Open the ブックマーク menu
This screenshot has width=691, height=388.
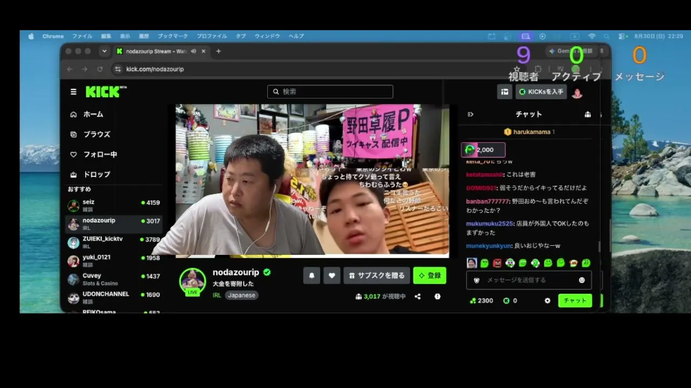[x=173, y=36]
